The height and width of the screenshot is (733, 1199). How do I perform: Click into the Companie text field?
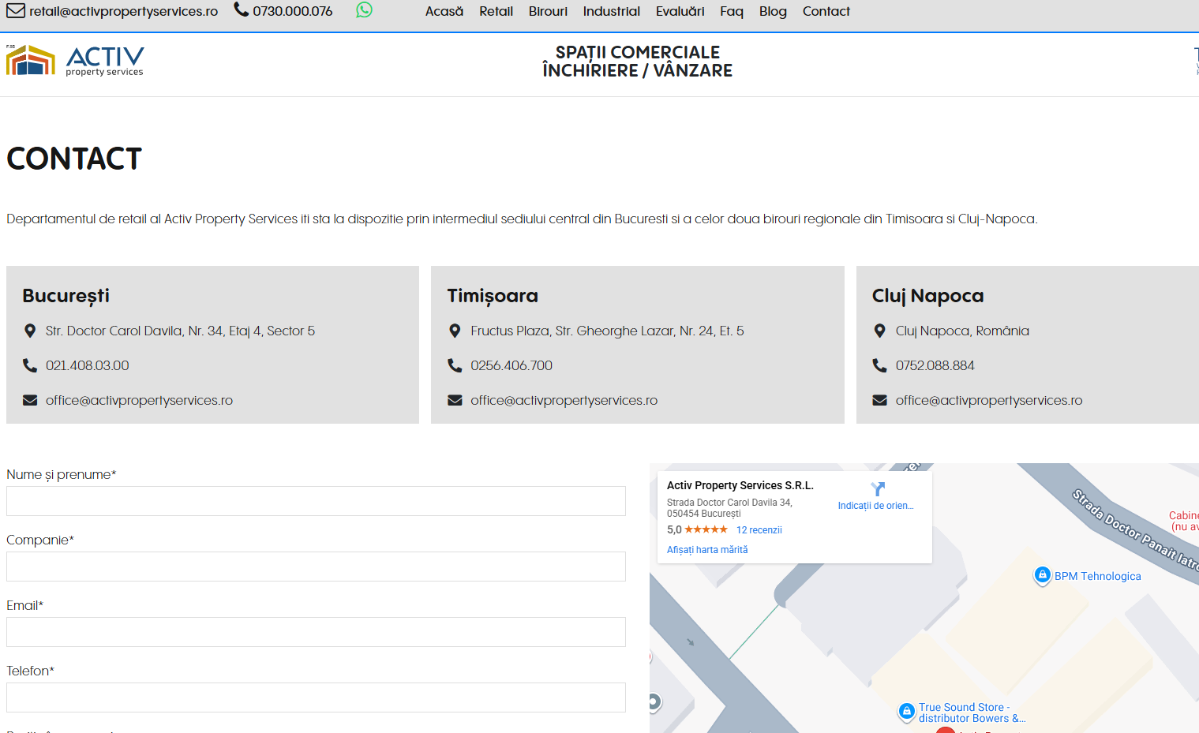coord(316,567)
